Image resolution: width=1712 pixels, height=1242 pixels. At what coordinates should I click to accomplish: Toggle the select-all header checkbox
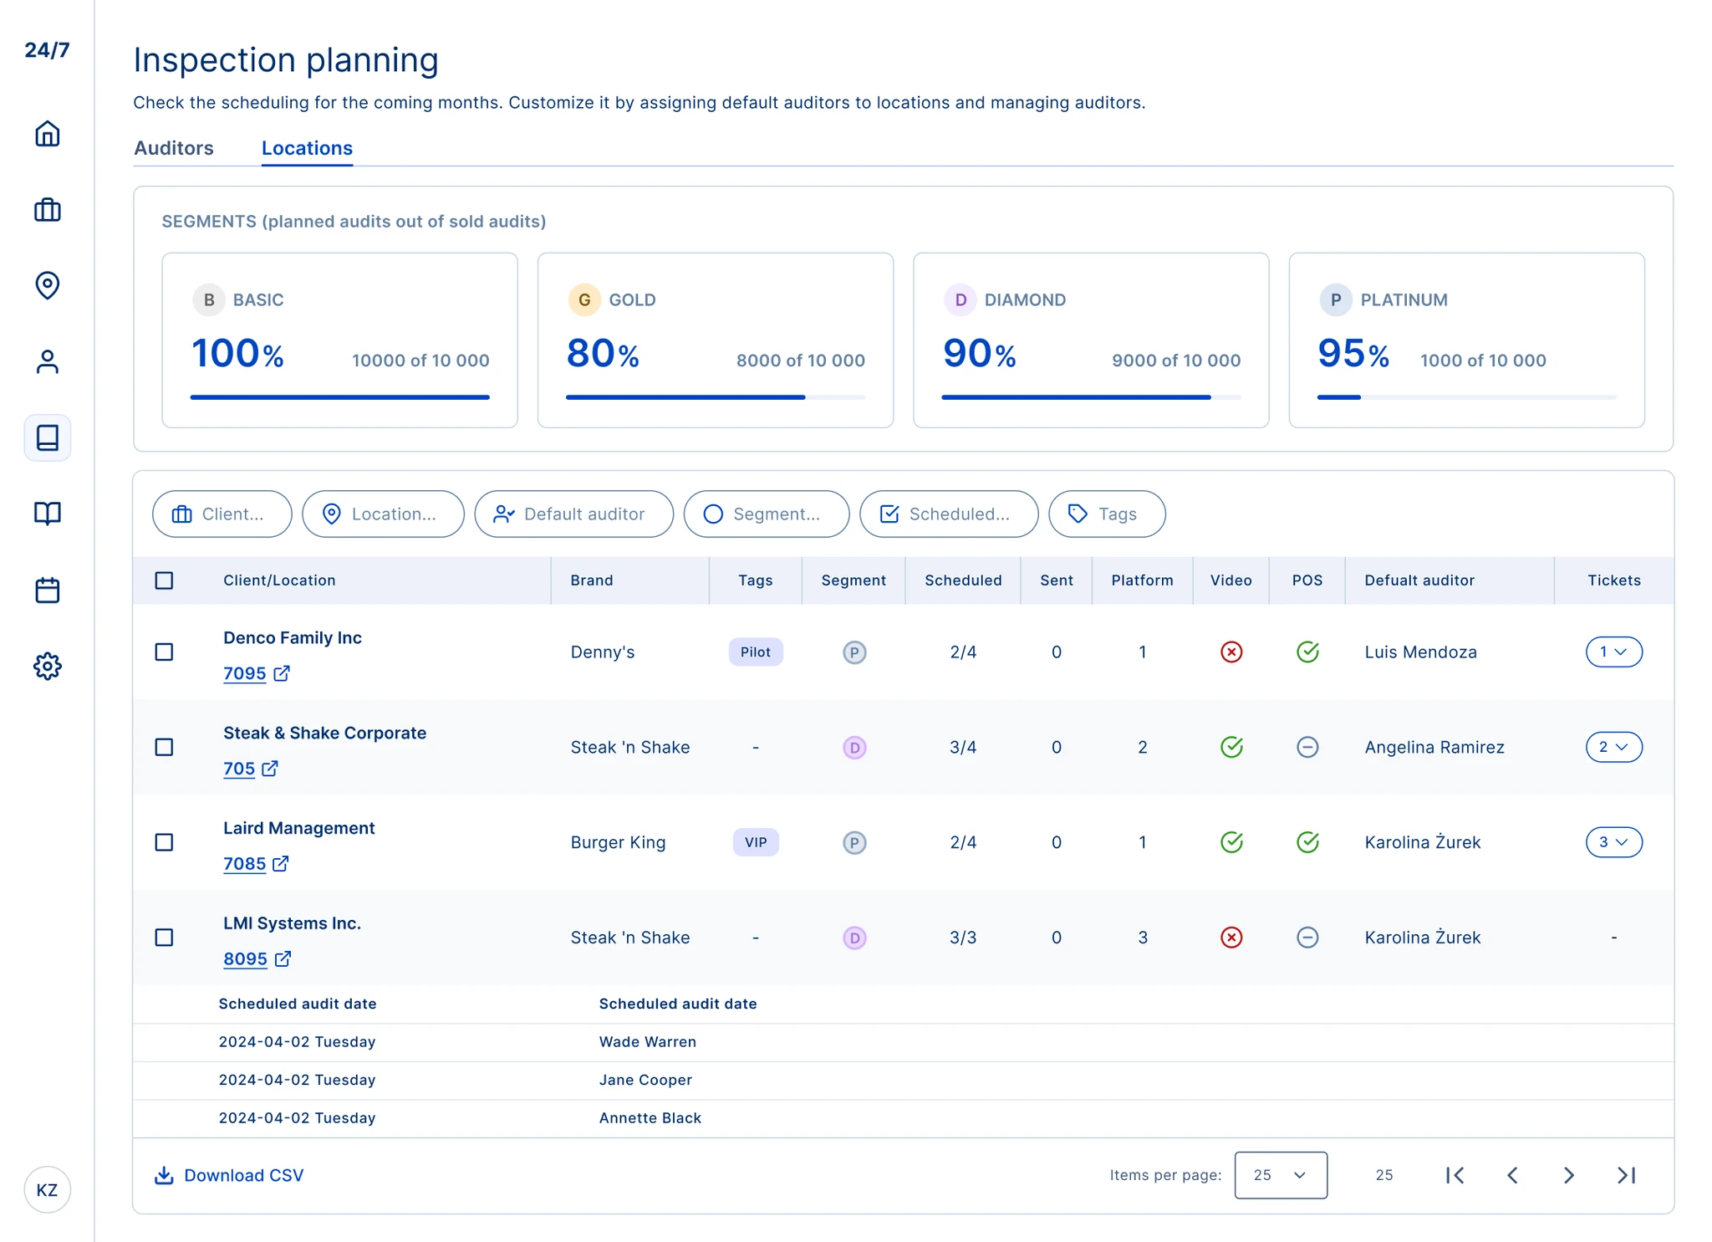165,580
